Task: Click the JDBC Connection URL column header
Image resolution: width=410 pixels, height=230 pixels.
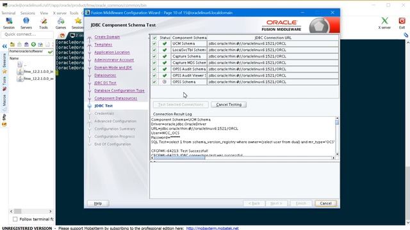Action: pyautogui.click(x=273, y=38)
